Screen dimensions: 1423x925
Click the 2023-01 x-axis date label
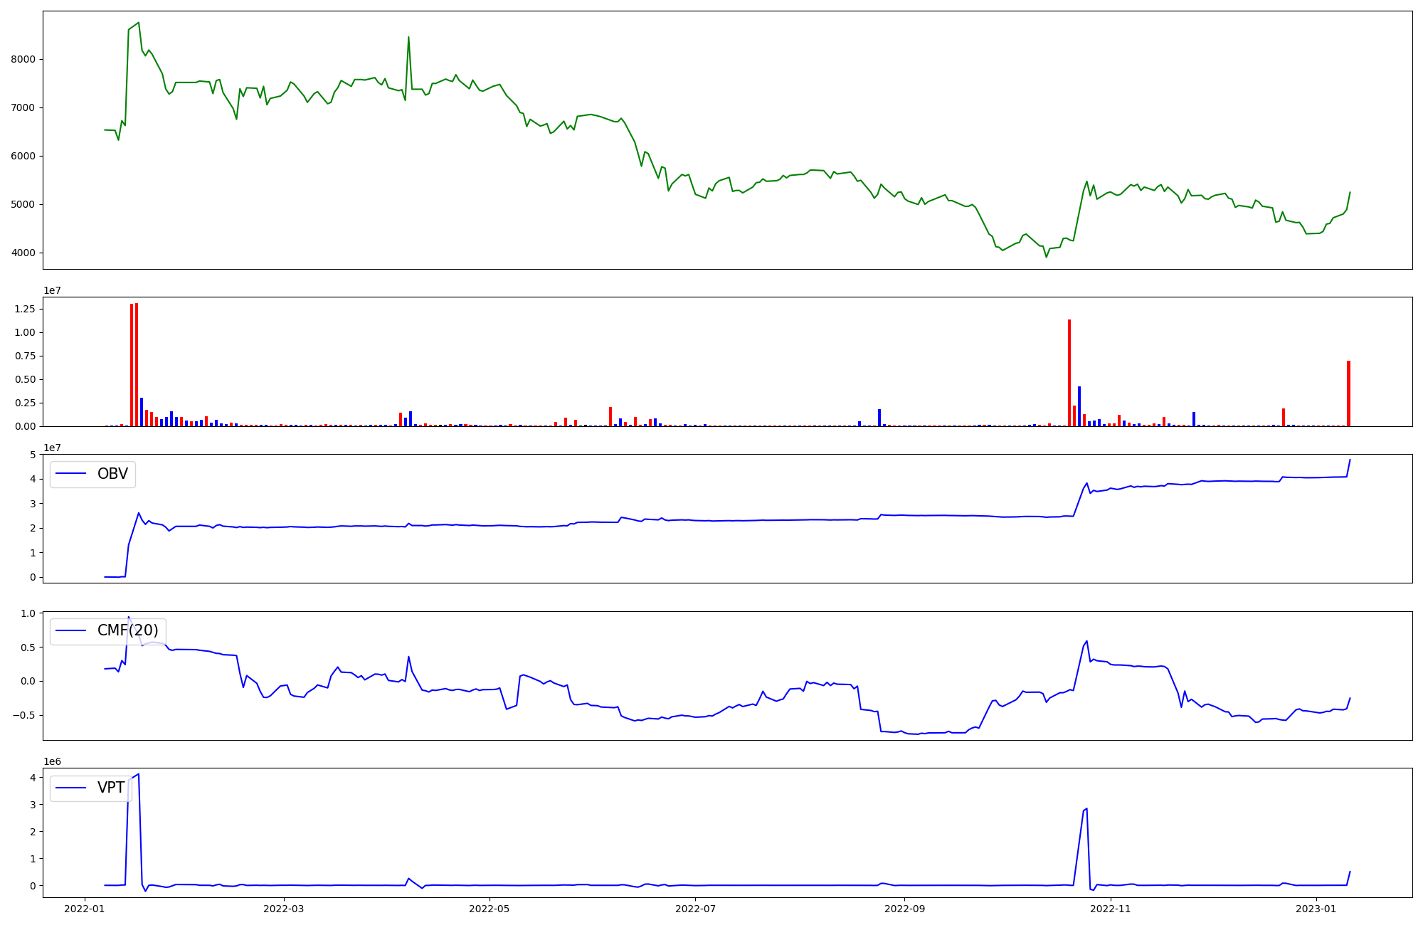coord(1316,909)
